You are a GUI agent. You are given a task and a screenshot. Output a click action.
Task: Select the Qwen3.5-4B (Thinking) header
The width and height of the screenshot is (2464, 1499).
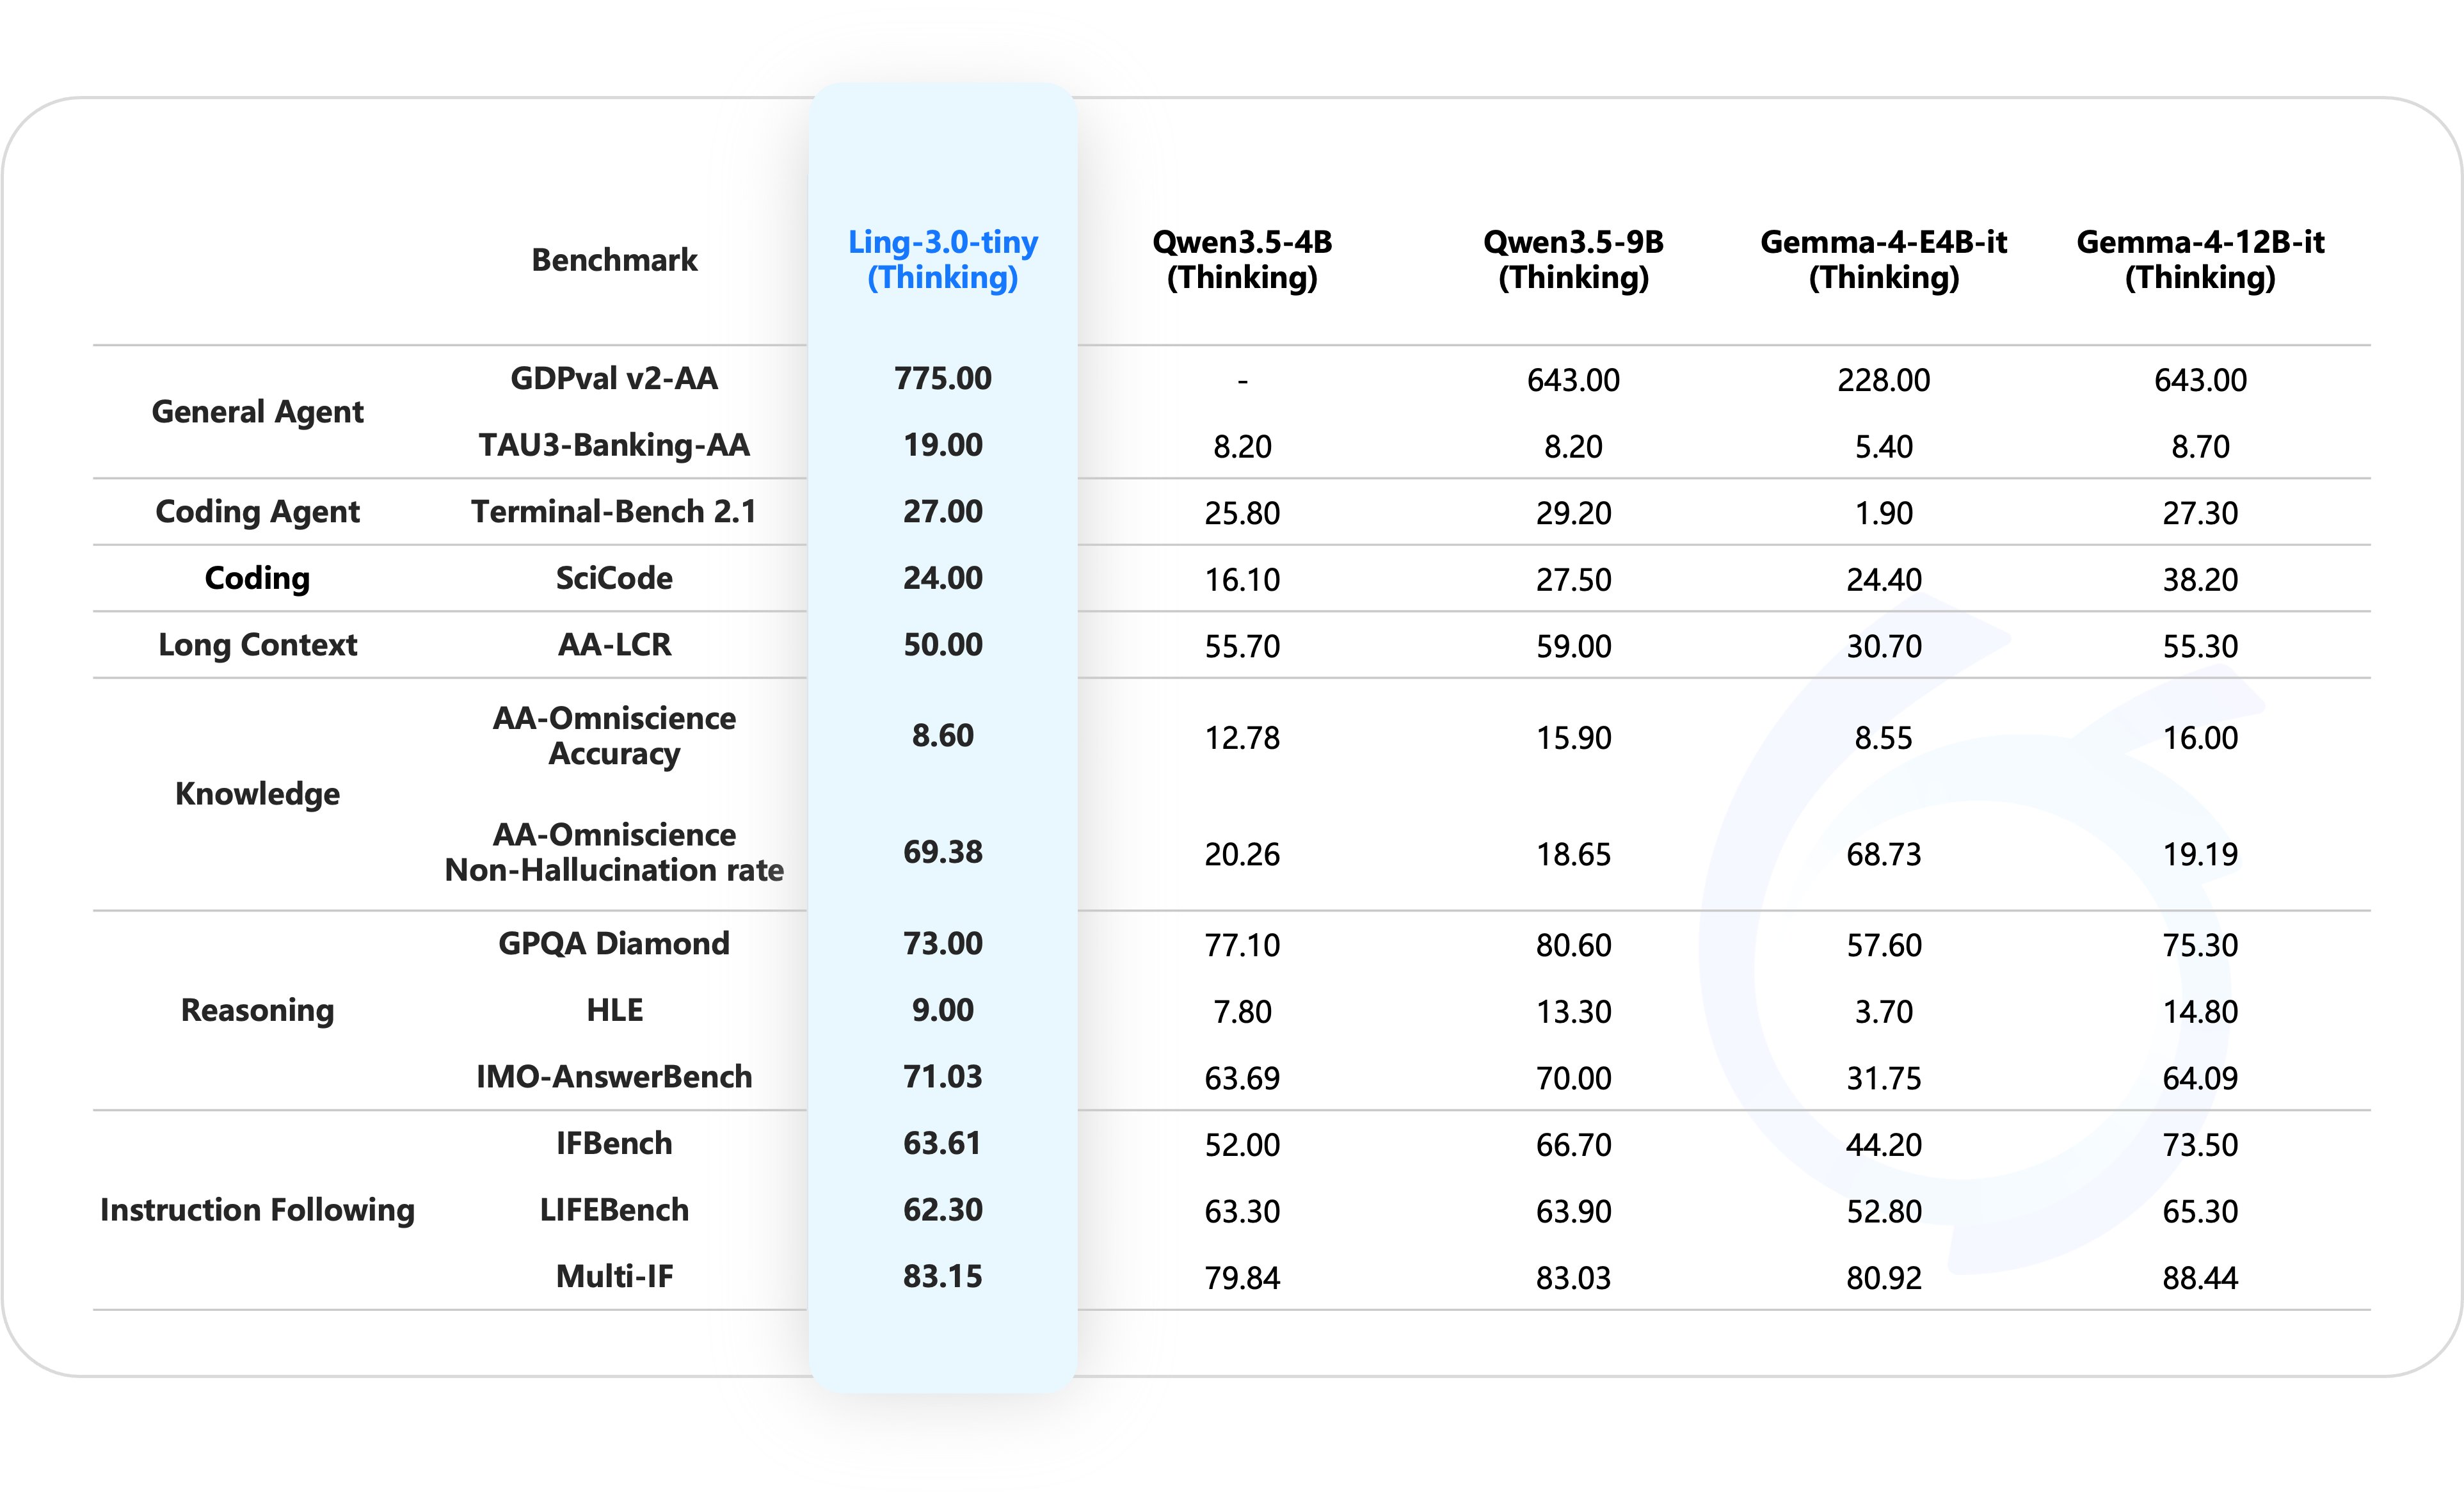(1242, 259)
